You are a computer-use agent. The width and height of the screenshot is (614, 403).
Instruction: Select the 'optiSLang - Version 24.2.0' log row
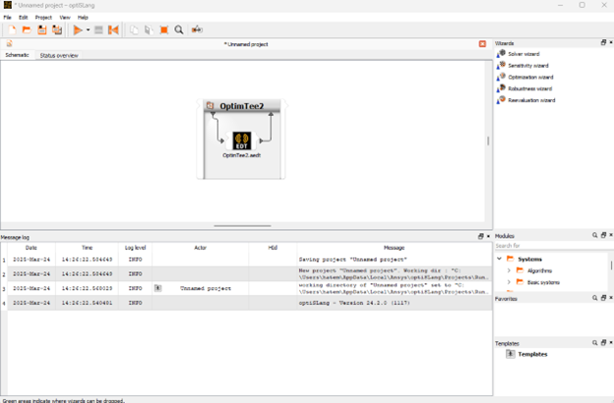click(x=250, y=303)
